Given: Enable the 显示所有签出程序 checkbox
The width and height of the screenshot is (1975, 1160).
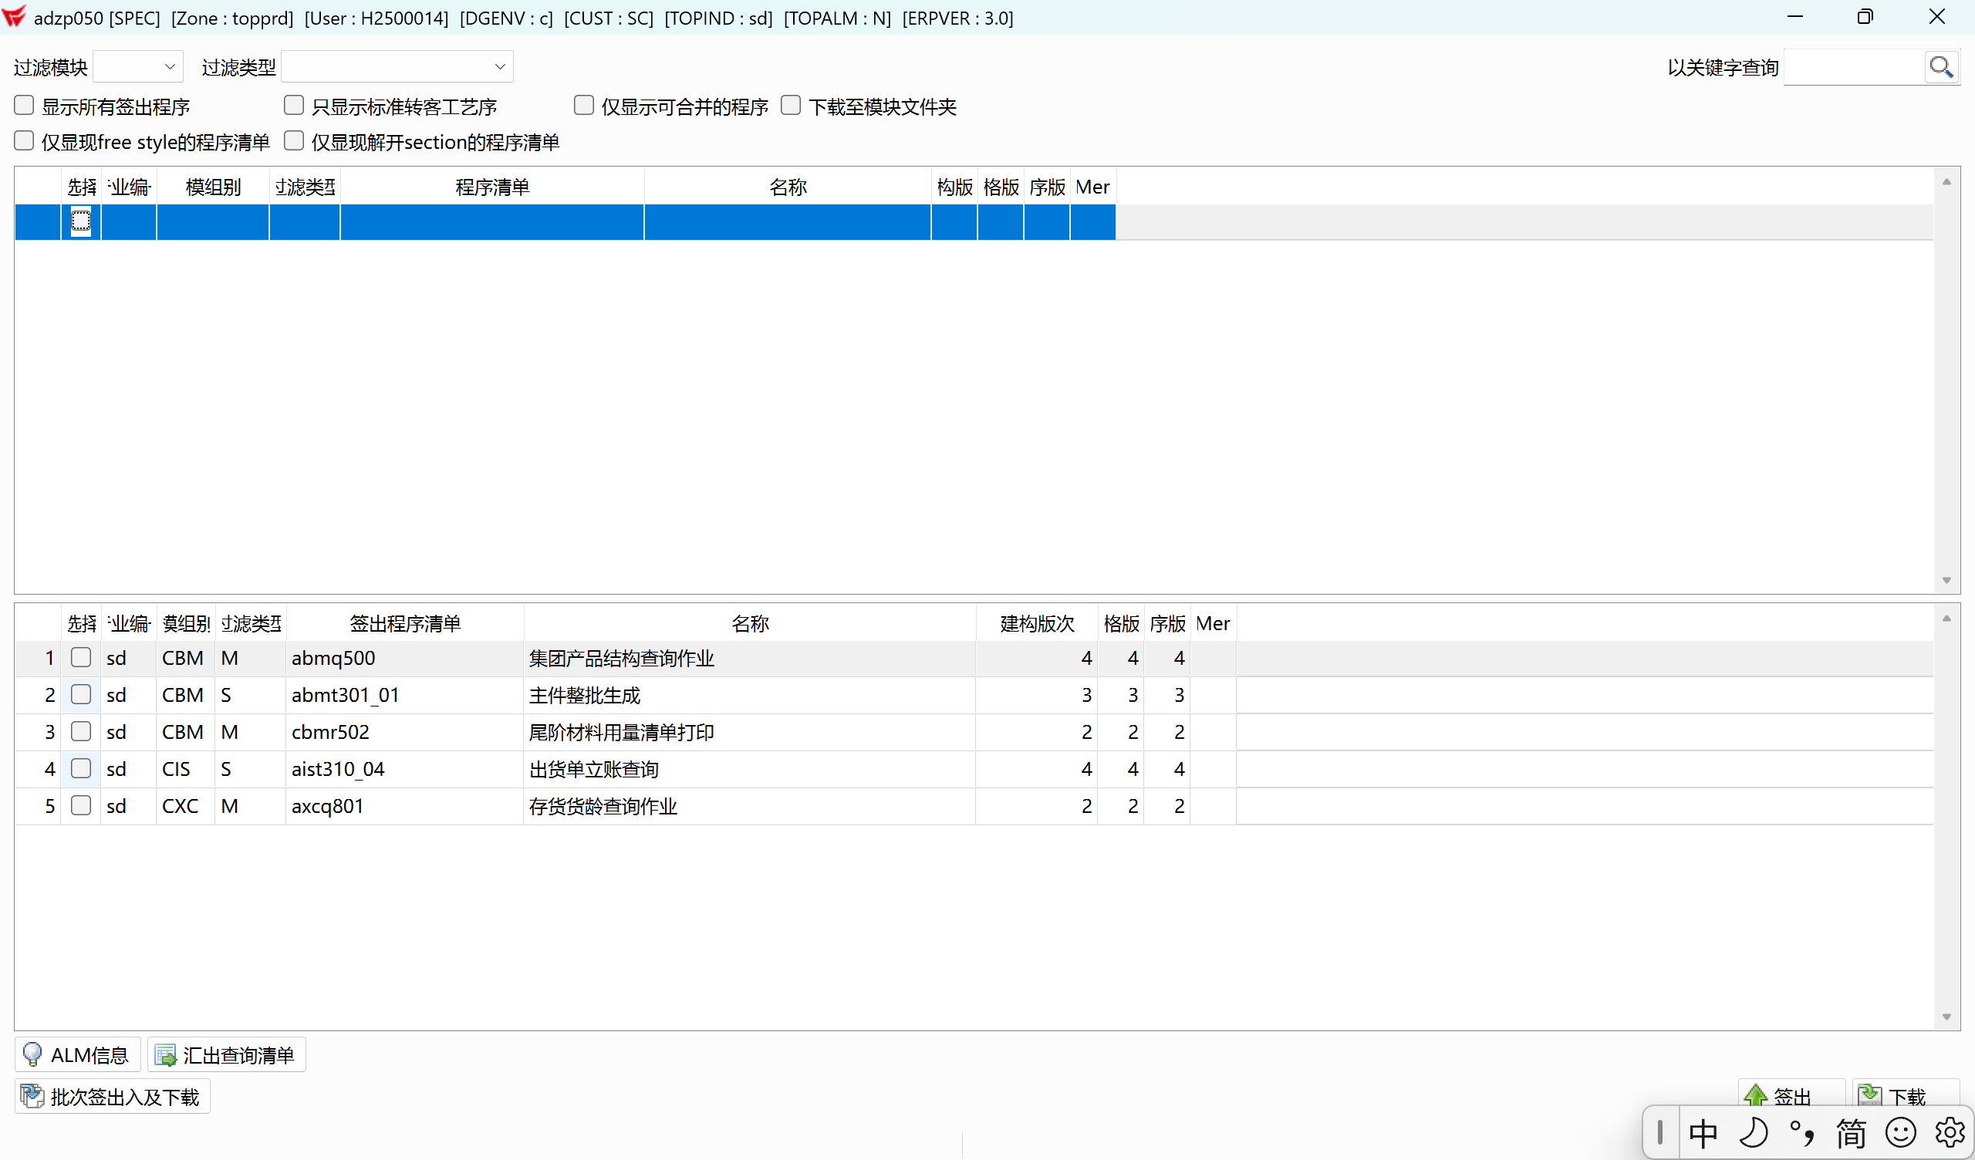Looking at the screenshot, I should coord(23,104).
